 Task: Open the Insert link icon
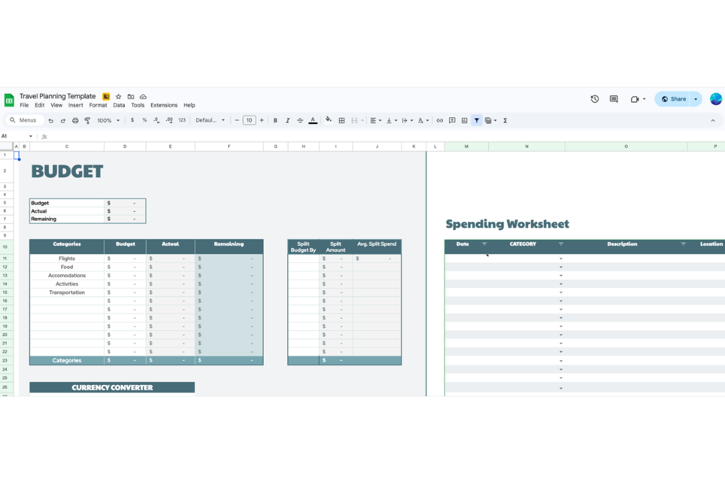tap(440, 120)
